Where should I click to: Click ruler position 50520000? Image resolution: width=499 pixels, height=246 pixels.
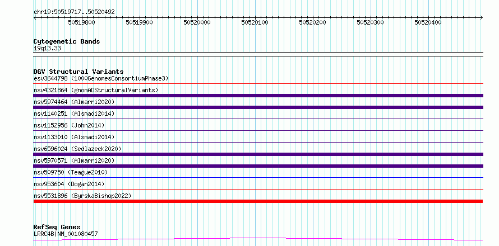click(x=197, y=22)
